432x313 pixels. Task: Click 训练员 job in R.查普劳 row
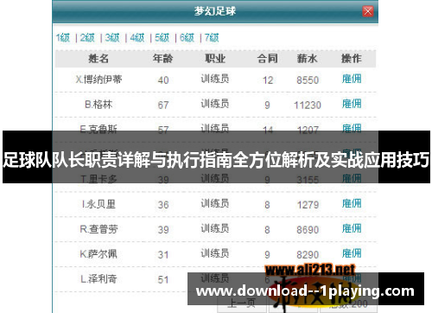215,229
